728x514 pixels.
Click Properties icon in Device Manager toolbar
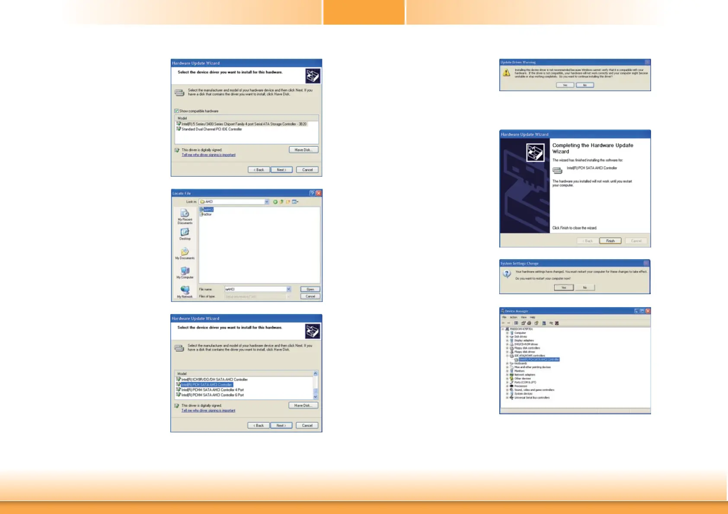coord(523,323)
